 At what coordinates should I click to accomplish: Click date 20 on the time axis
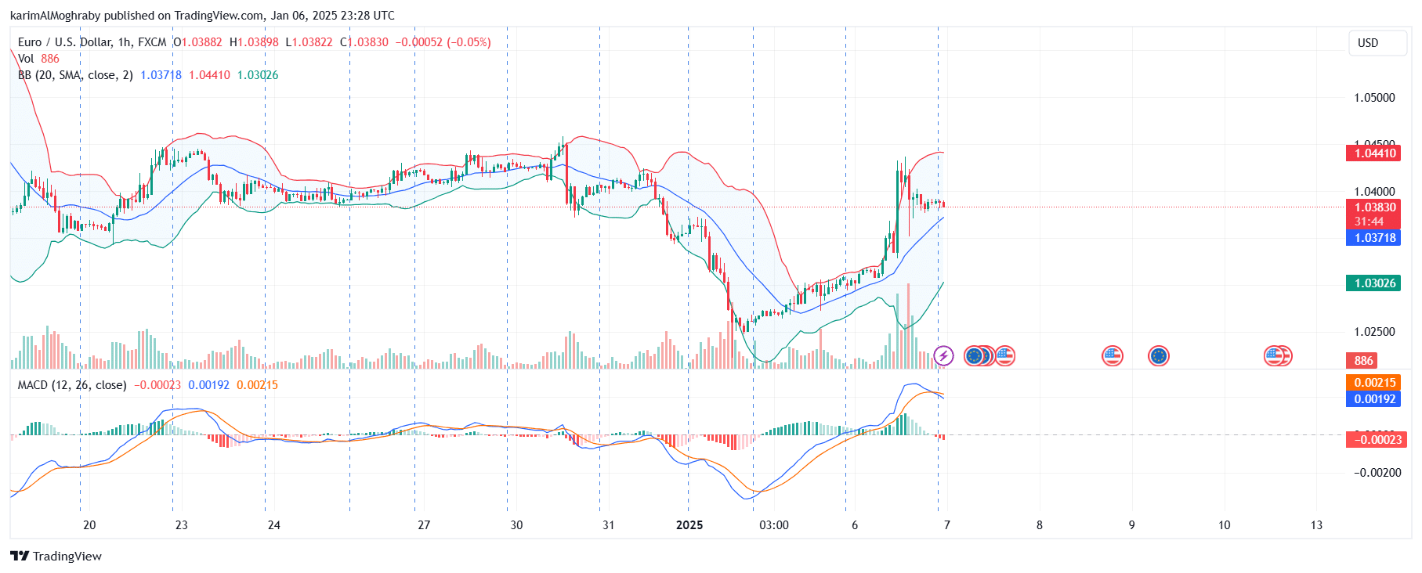pos(89,525)
